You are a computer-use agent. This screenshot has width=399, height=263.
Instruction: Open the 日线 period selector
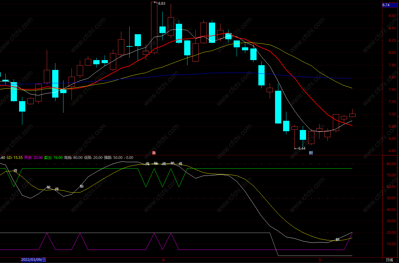(x=390, y=260)
